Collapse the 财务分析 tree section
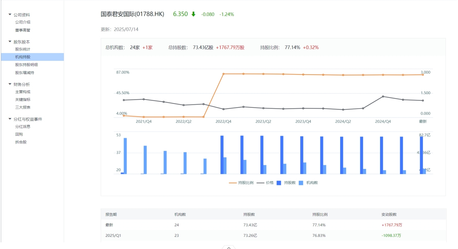Image resolution: width=458 pixels, height=249 pixels. tap(10, 84)
